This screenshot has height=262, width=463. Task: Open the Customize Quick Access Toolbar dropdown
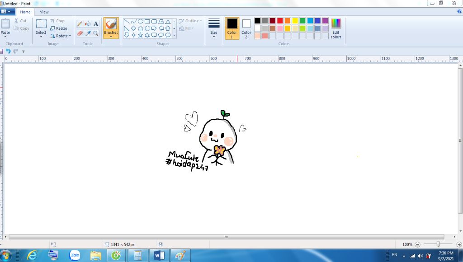click(24, 51)
